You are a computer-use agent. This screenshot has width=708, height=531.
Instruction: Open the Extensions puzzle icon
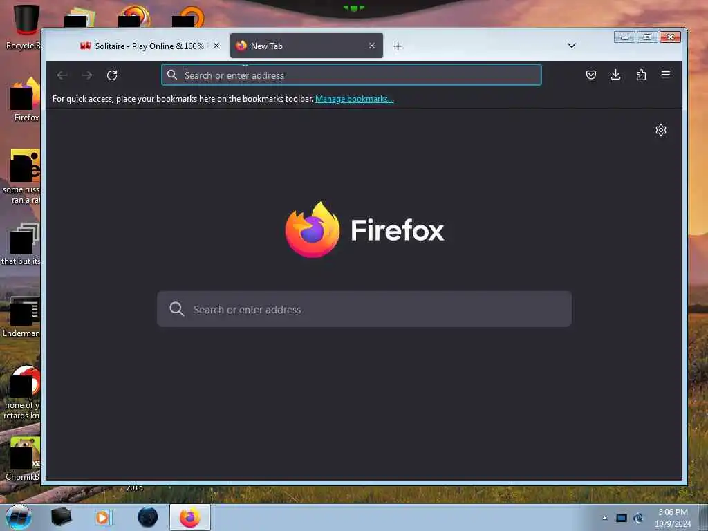(x=641, y=75)
